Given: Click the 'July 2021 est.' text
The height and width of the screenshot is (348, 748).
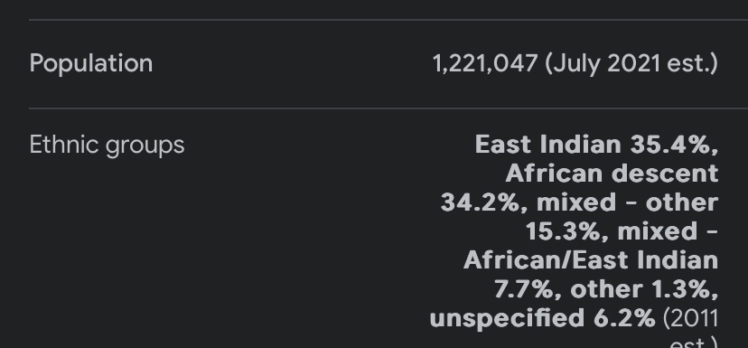Looking at the screenshot, I should (x=631, y=63).
